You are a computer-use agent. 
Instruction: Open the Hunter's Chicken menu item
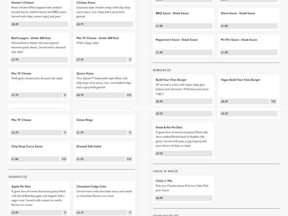pos(22,3)
